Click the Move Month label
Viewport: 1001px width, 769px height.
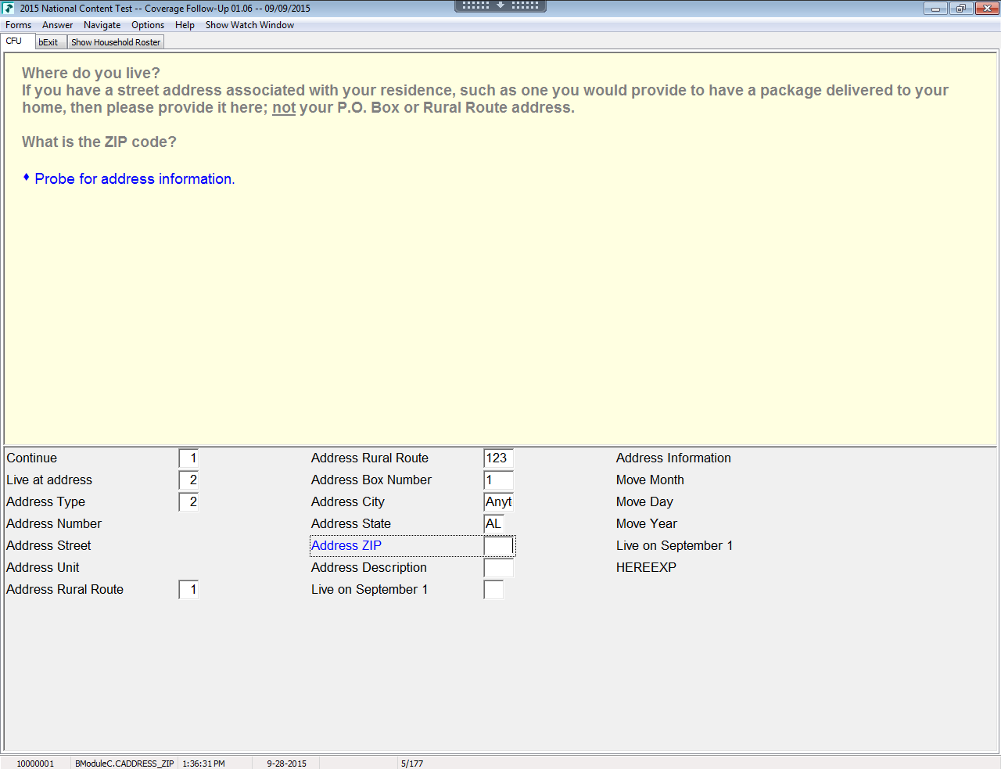(650, 480)
